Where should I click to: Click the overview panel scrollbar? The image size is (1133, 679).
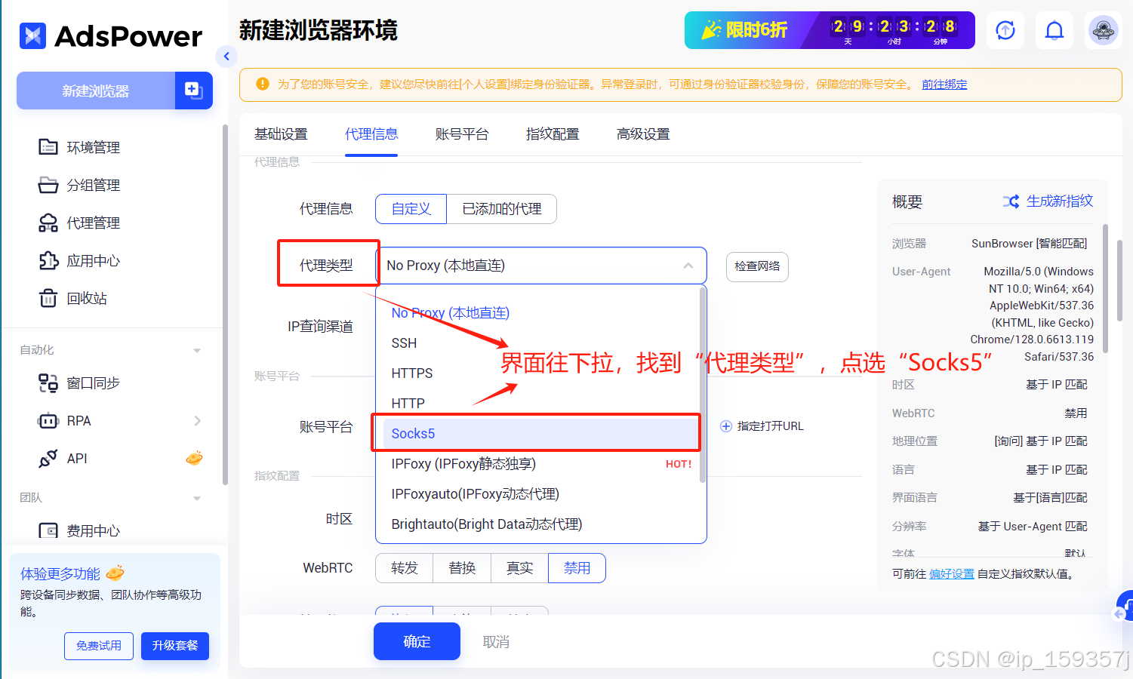1105,288
